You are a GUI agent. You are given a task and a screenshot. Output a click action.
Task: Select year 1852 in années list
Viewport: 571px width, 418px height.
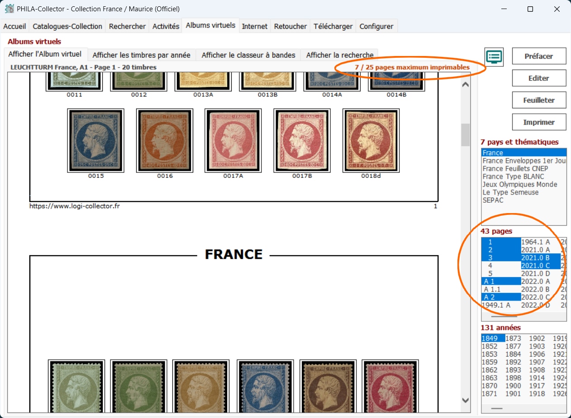pos(493,346)
